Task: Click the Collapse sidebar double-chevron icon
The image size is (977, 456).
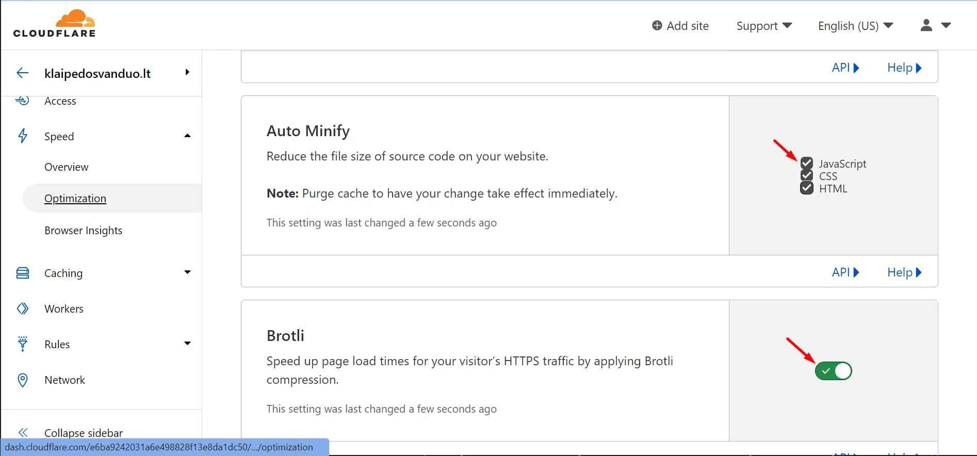Action: (23, 433)
